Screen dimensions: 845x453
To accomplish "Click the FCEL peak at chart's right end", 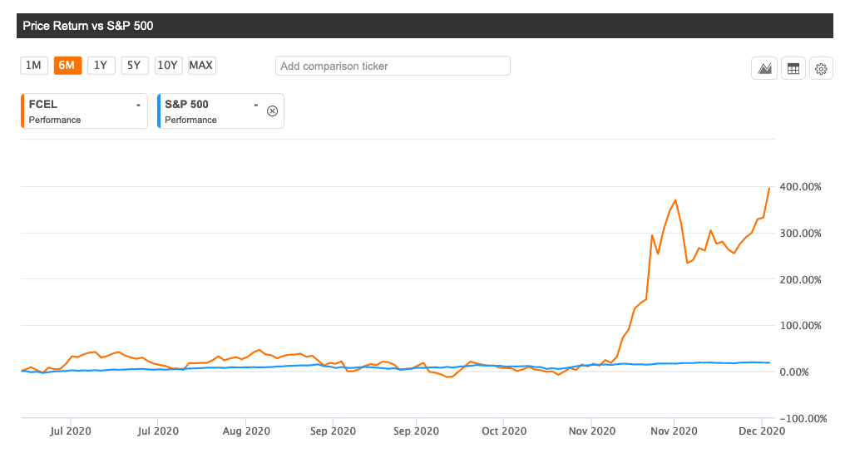I will (x=769, y=189).
